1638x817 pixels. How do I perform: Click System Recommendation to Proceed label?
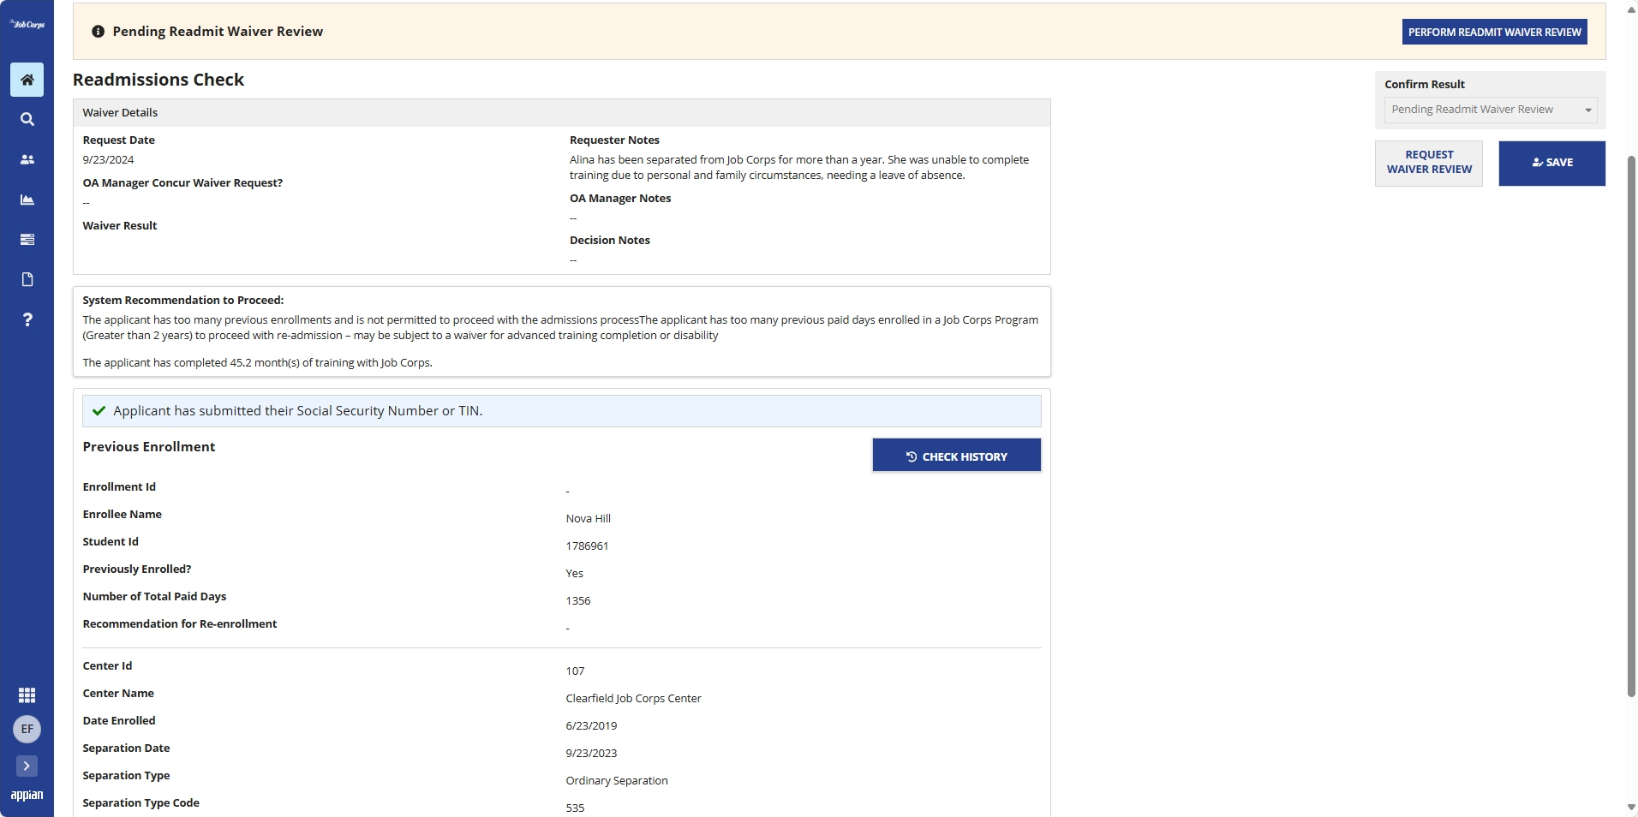183,301
